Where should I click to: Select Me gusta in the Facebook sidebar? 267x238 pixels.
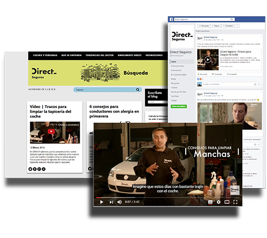tap(175, 83)
